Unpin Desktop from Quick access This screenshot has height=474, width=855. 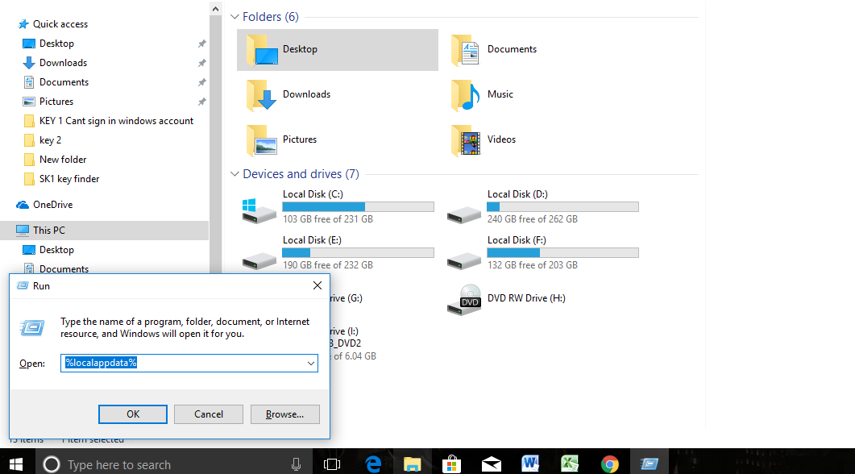coord(201,43)
